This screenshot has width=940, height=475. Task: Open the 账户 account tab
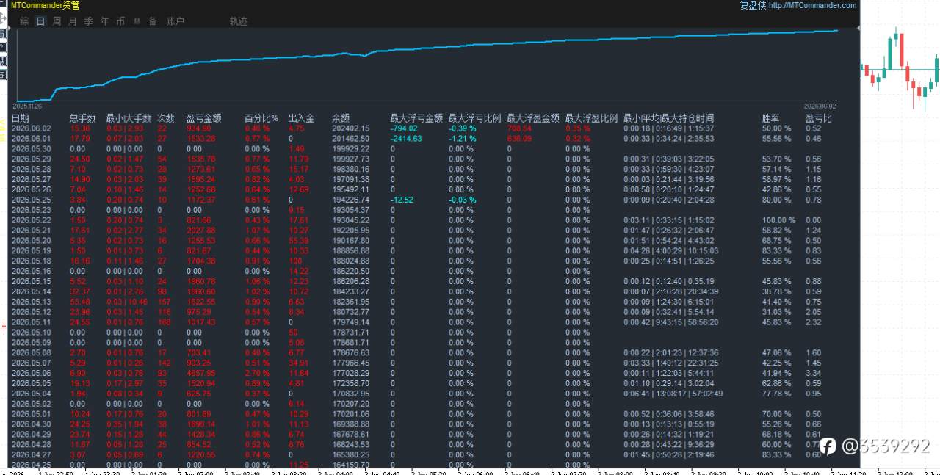pos(175,21)
